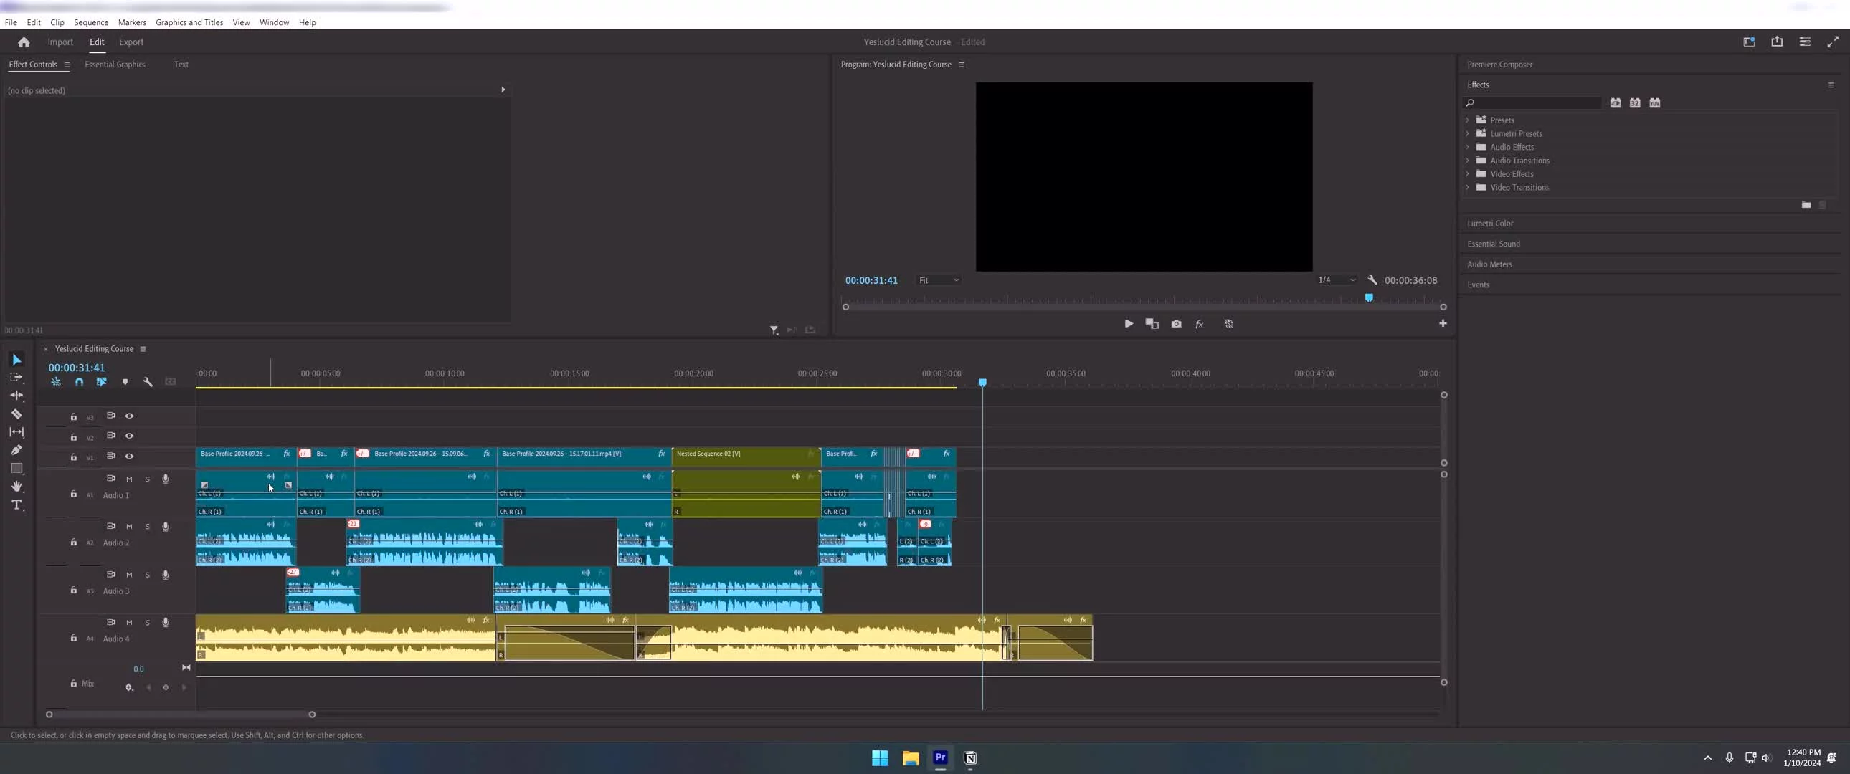
Task: Click the captions track options icon in timeline
Action: coord(170,382)
